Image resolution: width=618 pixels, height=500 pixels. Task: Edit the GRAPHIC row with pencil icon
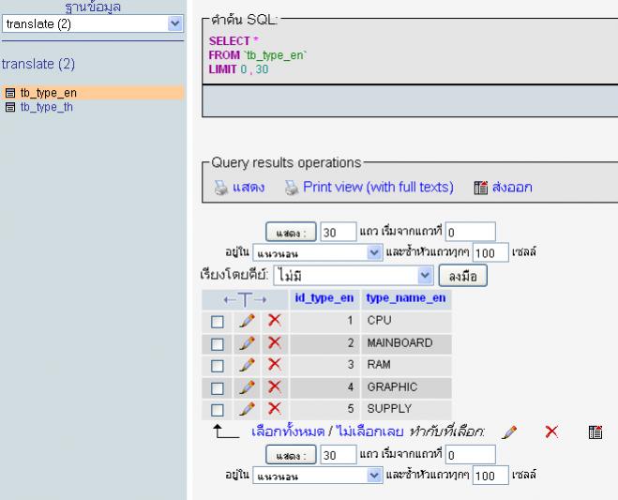tap(248, 387)
